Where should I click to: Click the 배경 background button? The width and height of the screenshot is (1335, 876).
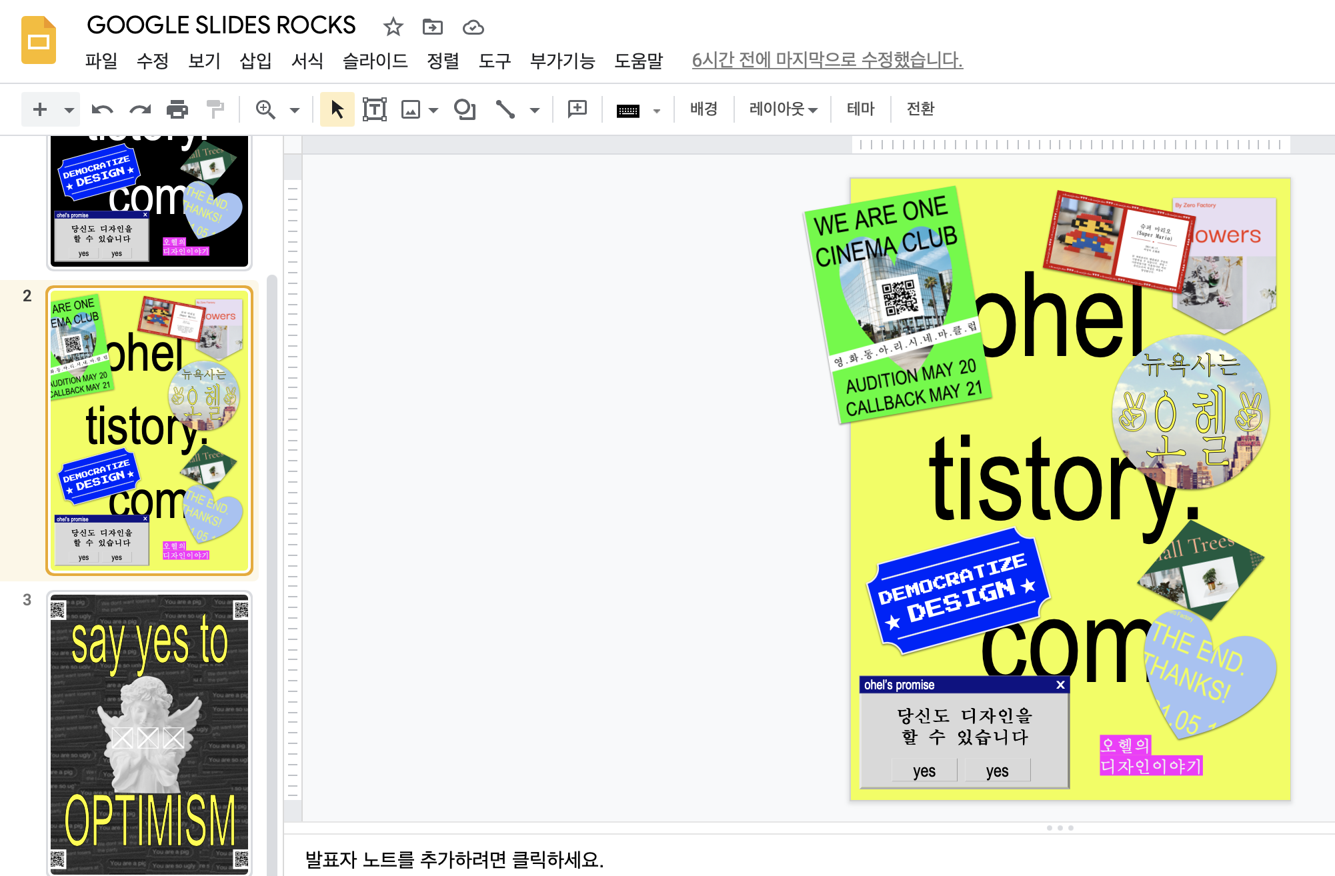[704, 109]
